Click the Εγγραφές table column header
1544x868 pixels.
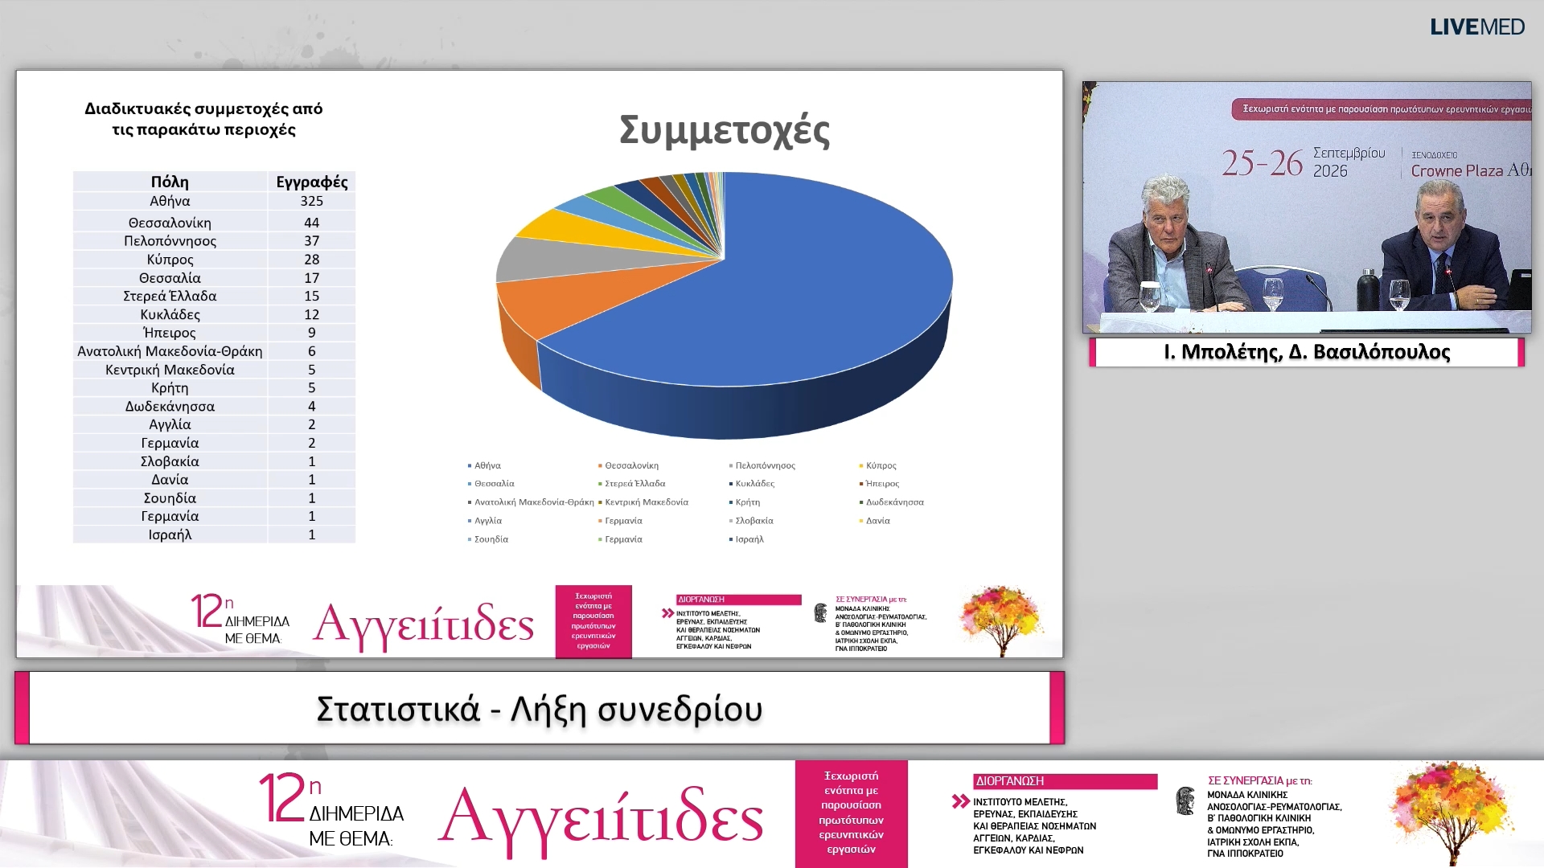tap(312, 182)
